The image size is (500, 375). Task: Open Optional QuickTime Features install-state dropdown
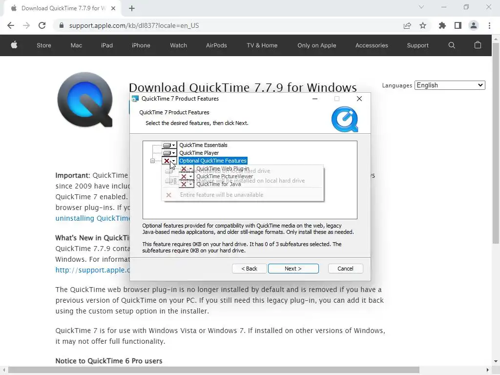tap(169, 161)
